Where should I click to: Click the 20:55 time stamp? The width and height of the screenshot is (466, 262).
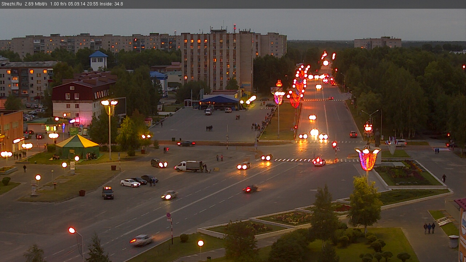[x=93, y=4]
